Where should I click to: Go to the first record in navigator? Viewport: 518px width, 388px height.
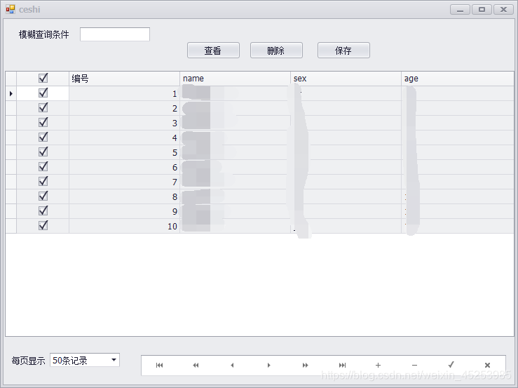(x=160, y=365)
